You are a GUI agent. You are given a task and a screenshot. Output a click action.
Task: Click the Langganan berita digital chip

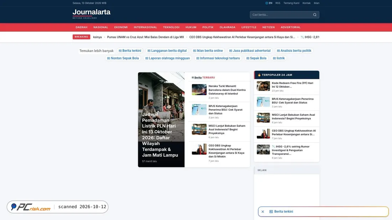click(x=167, y=50)
